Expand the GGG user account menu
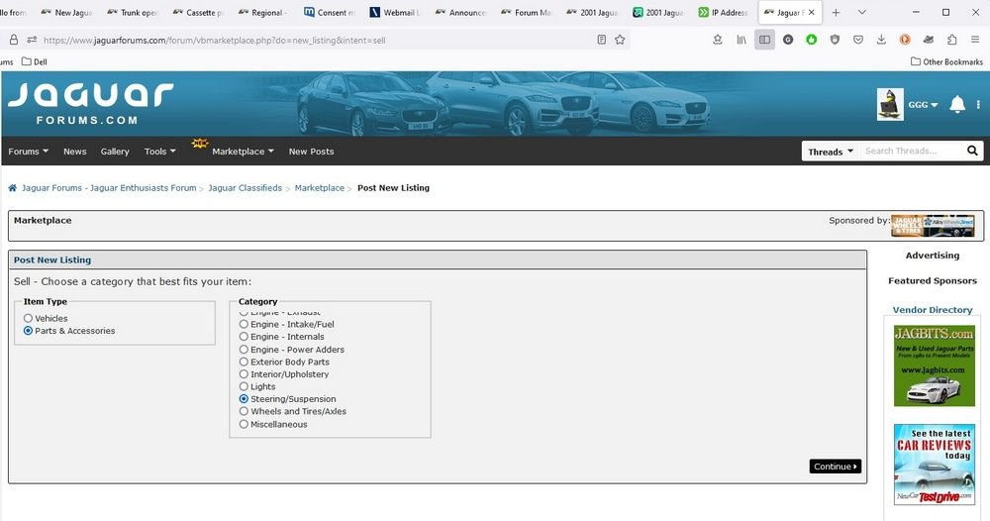 pos(924,105)
